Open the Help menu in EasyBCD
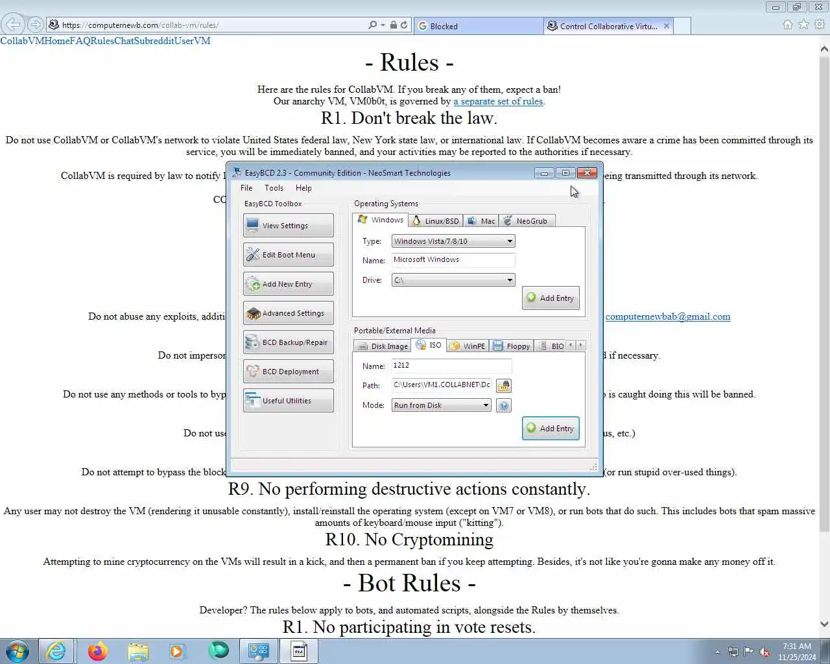 point(303,188)
